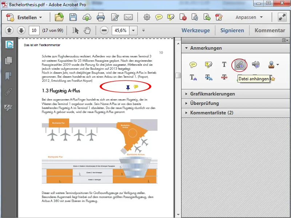Open the stamp tool dropdown arrow
Image resolution: width=291 pixels, height=218 pixels.
click(278, 65)
